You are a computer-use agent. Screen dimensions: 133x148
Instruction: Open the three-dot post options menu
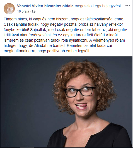pyautogui.click(x=128, y=6)
